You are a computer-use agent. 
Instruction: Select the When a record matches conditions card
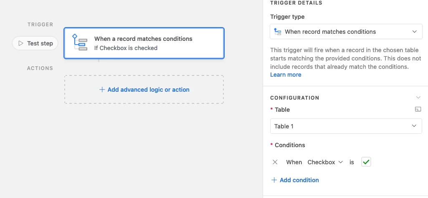[144, 43]
